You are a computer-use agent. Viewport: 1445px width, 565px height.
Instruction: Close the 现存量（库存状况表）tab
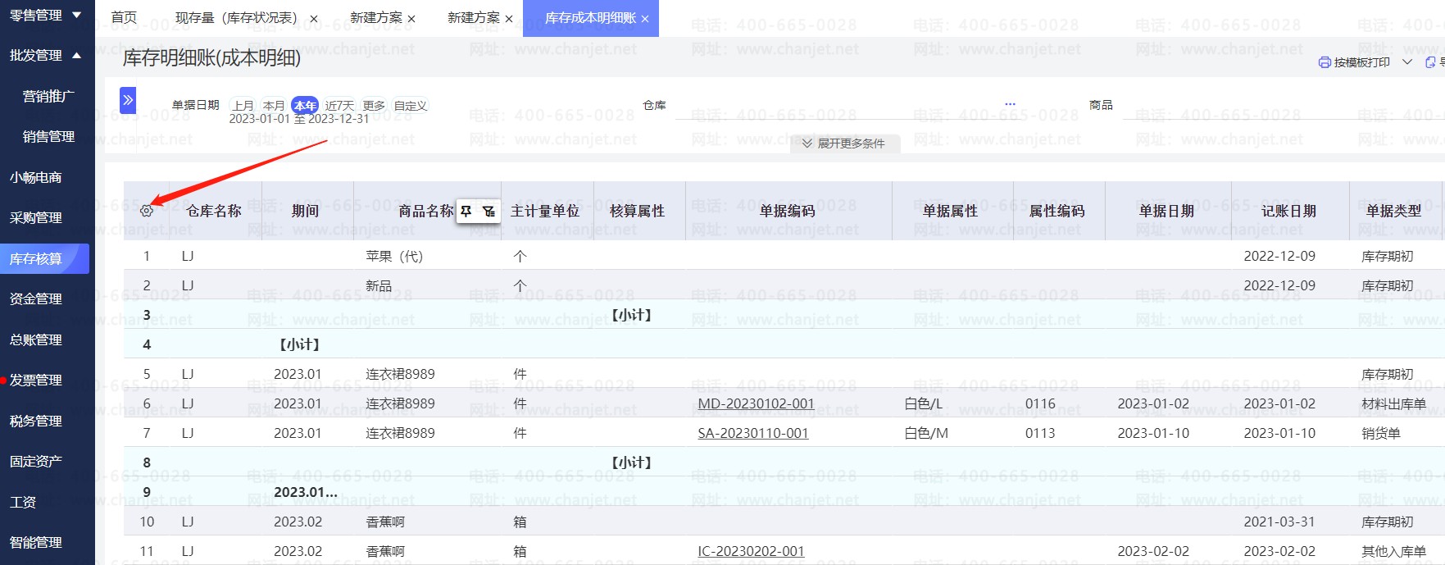click(x=314, y=18)
